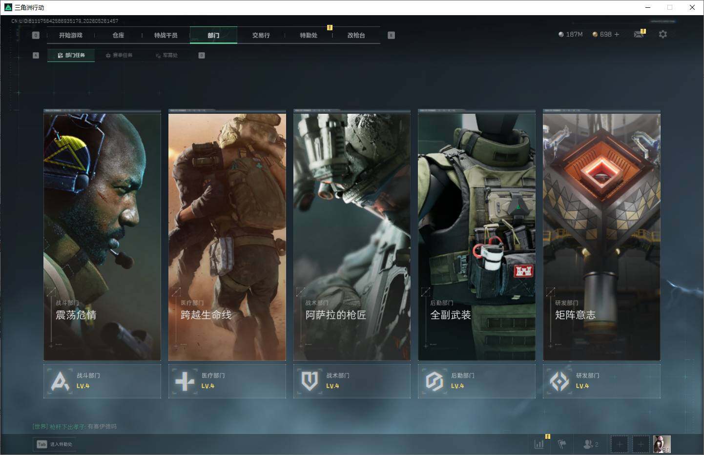Click the gold currency icon beside 698
704x455 pixels.
595,34
